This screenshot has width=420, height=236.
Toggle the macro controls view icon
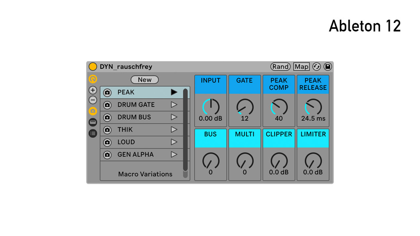point(93,79)
